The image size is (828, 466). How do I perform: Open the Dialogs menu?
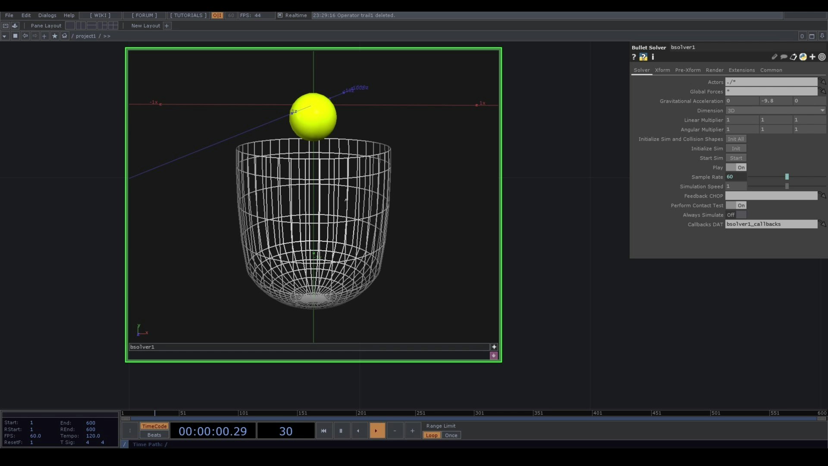click(x=47, y=15)
